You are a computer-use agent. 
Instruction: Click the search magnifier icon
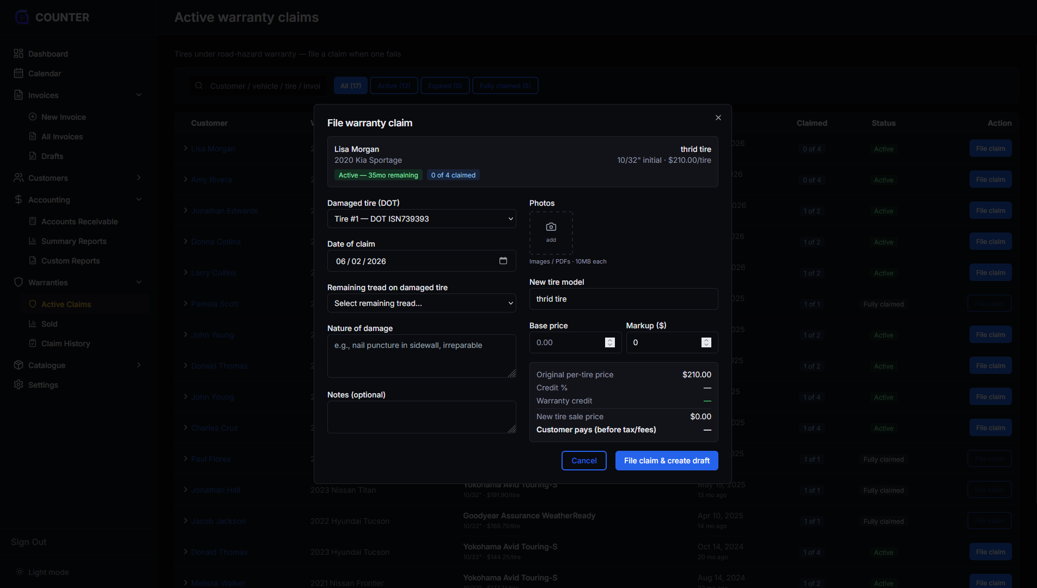pyautogui.click(x=199, y=85)
